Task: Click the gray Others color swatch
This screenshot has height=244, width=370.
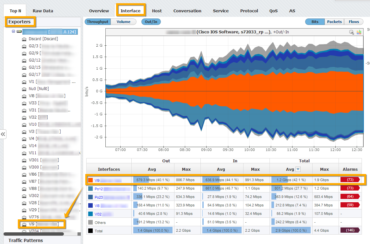Action: (90, 222)
